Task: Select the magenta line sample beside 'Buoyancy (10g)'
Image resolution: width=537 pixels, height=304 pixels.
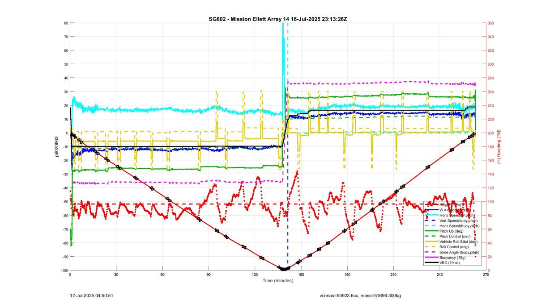Action: point(432,257)
